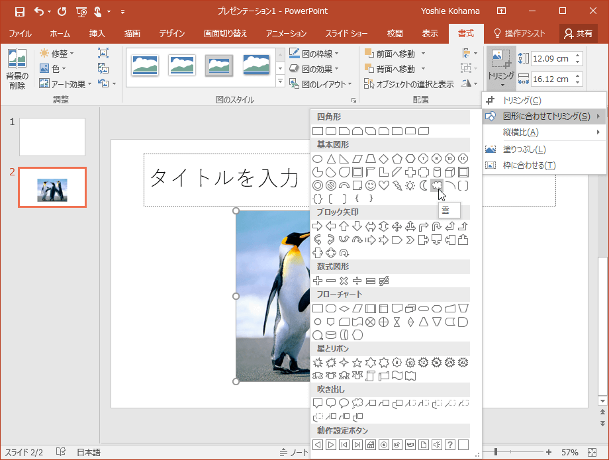Select the cloud shape in basic shapes

click(436, 185)
